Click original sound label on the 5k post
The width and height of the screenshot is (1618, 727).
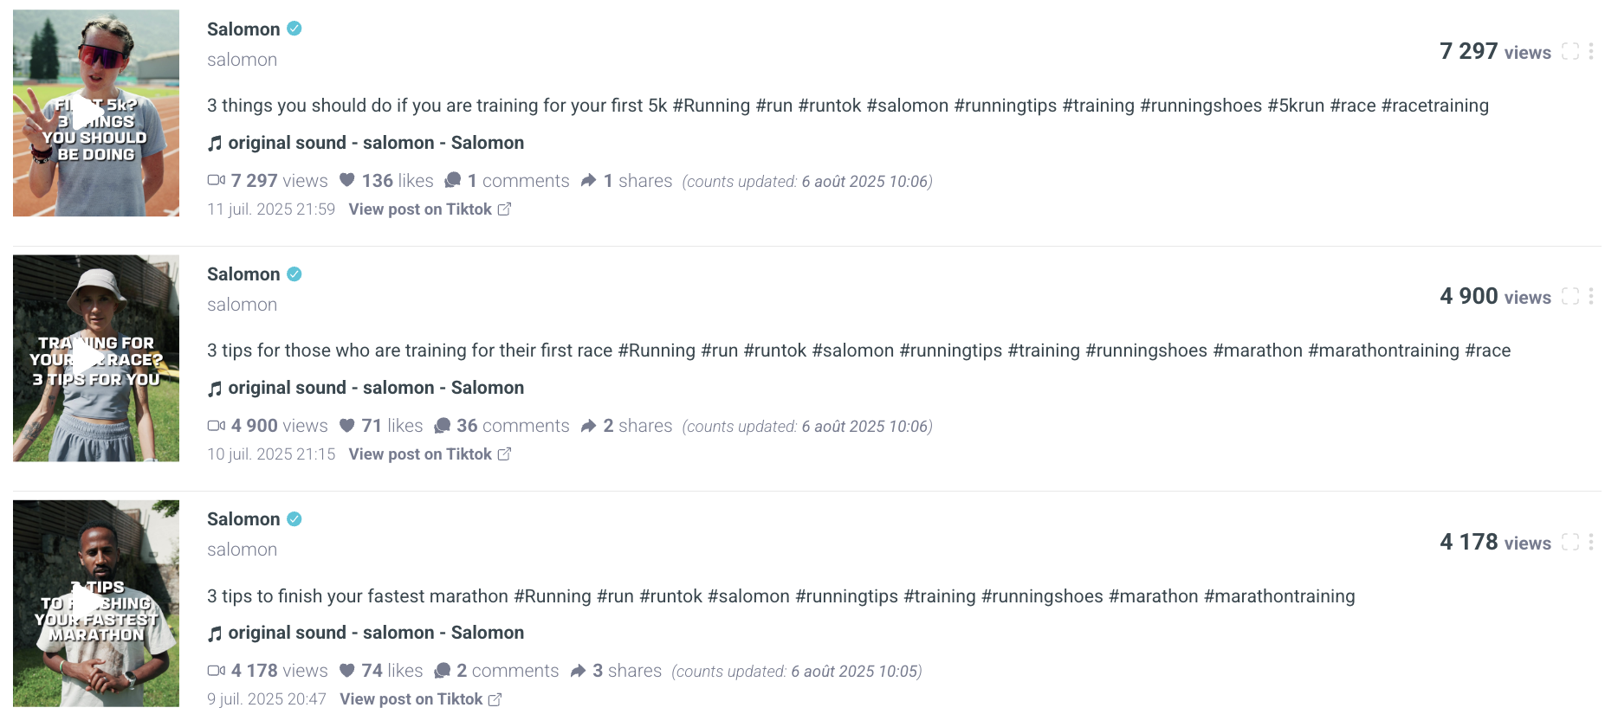point(376,143)
